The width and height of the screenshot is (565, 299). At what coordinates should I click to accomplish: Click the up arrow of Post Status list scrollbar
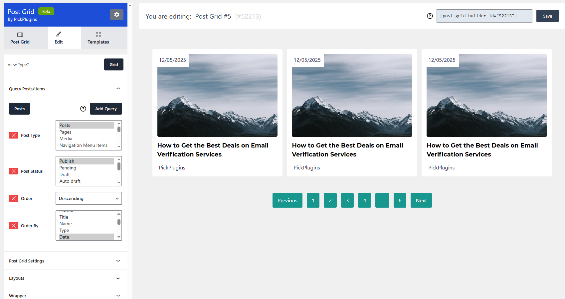[x=119, y=159]
